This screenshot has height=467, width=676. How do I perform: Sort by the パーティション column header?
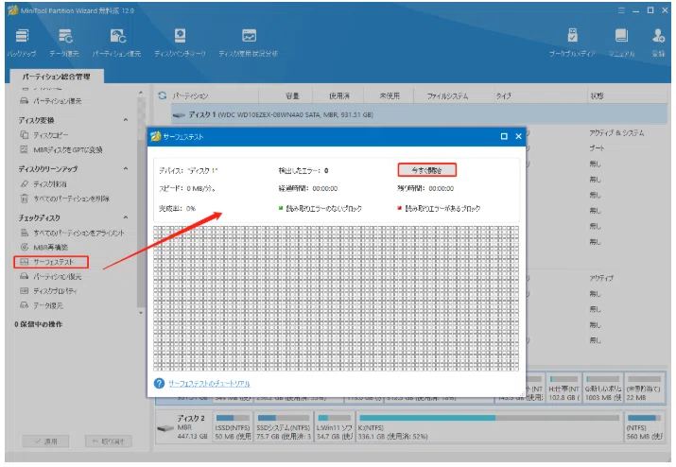coord(190,95)
